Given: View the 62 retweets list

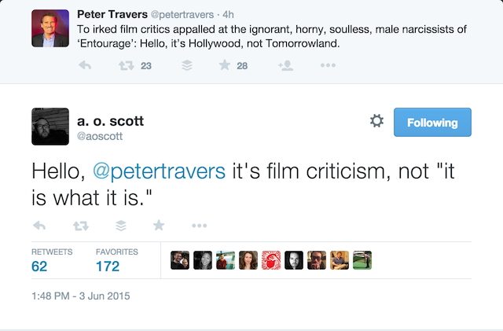Looking at the screenshot, I should [52, 261].
